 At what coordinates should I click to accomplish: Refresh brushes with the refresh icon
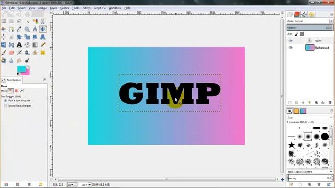(329, 184)
